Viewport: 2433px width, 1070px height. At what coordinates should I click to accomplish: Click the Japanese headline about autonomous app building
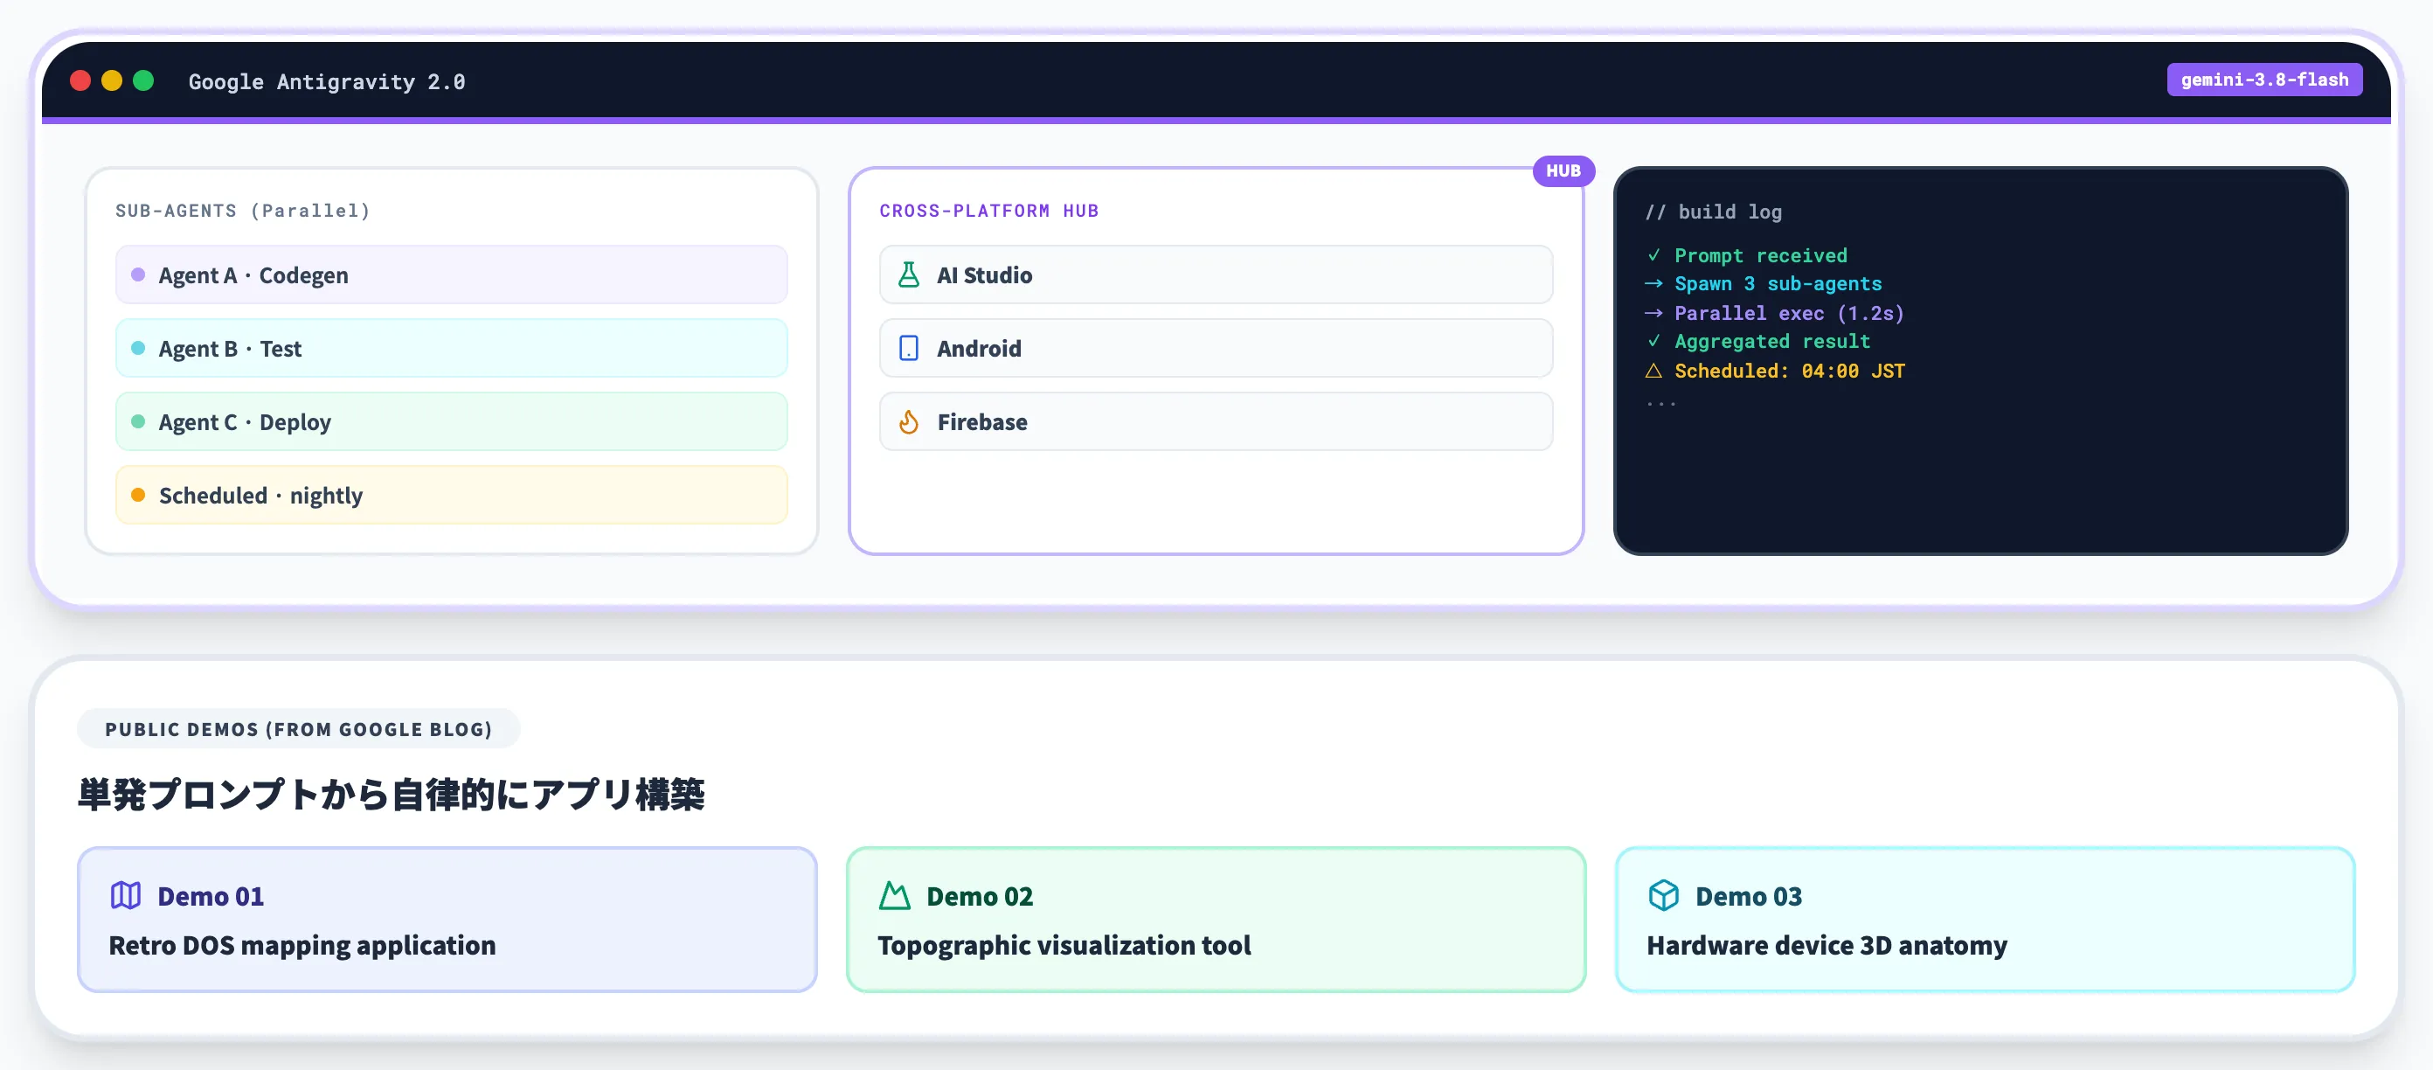391,795
